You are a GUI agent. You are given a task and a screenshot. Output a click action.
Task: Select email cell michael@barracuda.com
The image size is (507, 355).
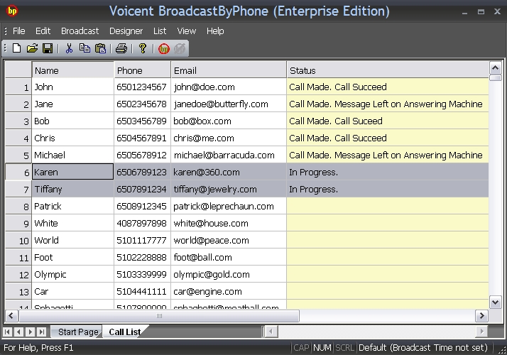229,155
